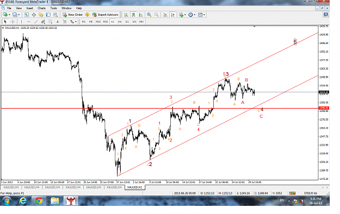Image resolution: width=340 pixels, height=214 pixels.
Task: Switch timeframe to D1
Action: [127, 22]
